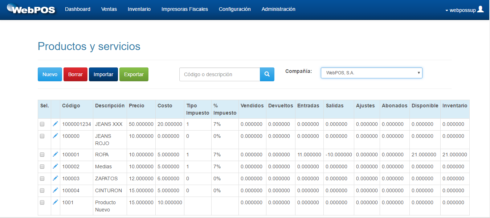490x218 pixels.
Task: Click the Productos y servicios heading
Action: click(89, 46)
